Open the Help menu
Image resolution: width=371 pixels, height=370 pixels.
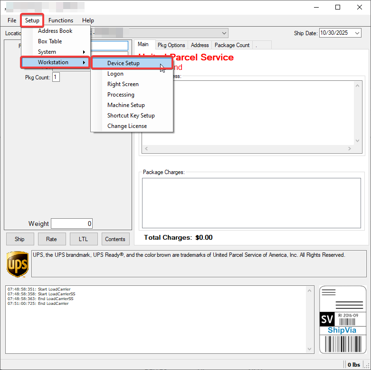(88, 20)
